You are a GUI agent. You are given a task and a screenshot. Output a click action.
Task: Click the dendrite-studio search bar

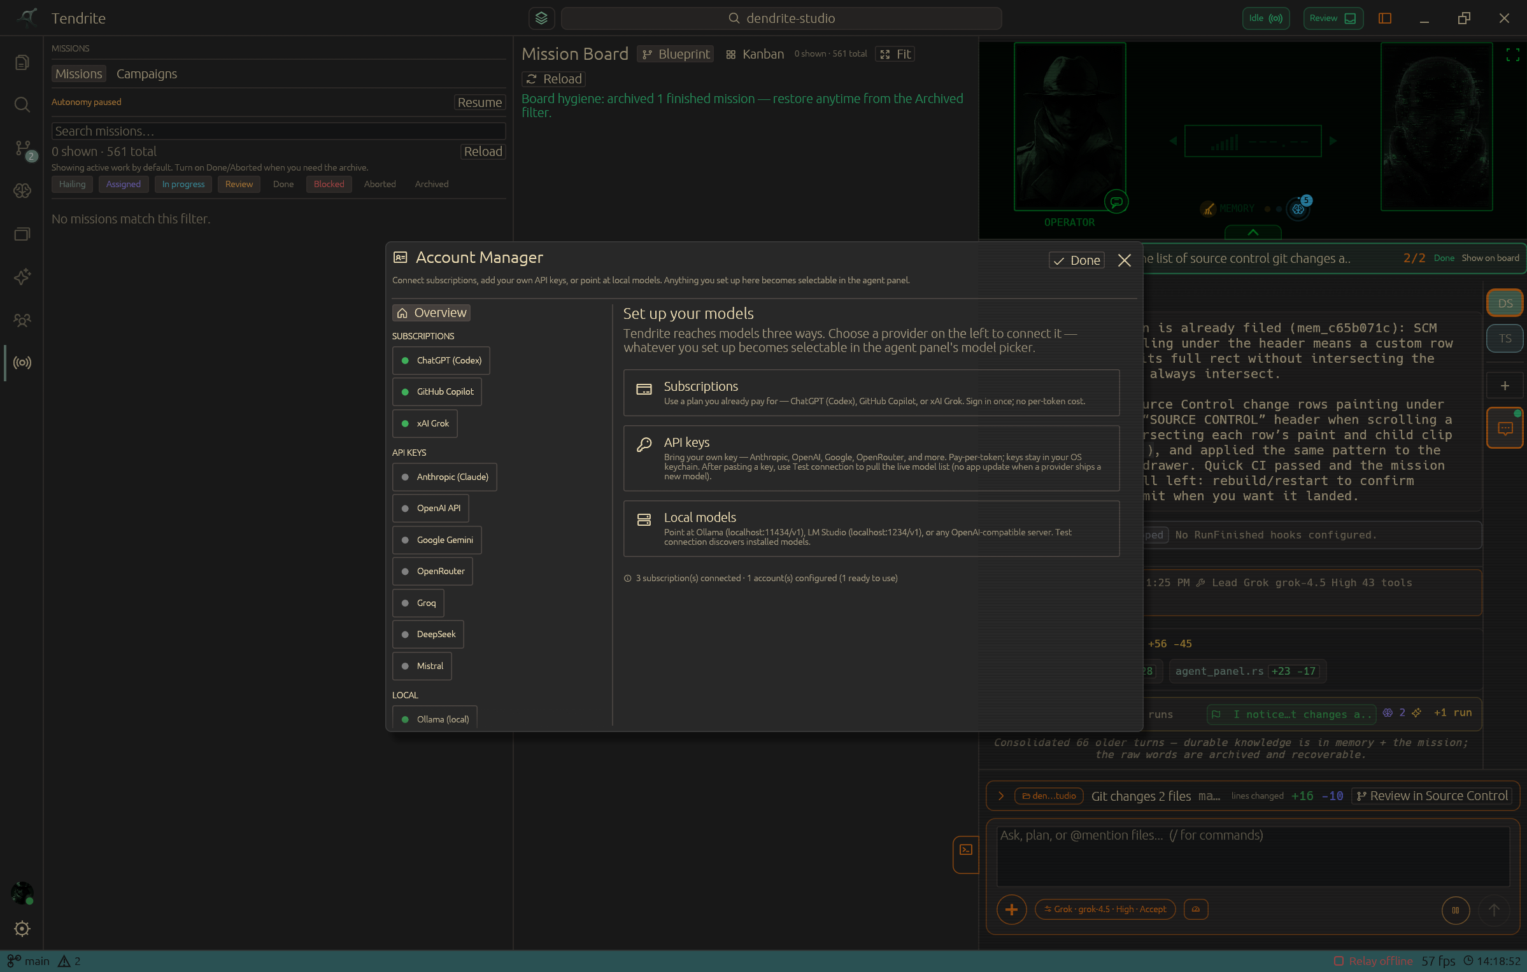tap(781, 18)
